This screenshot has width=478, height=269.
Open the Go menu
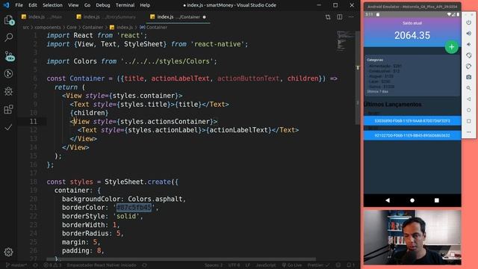pos(87,5)
